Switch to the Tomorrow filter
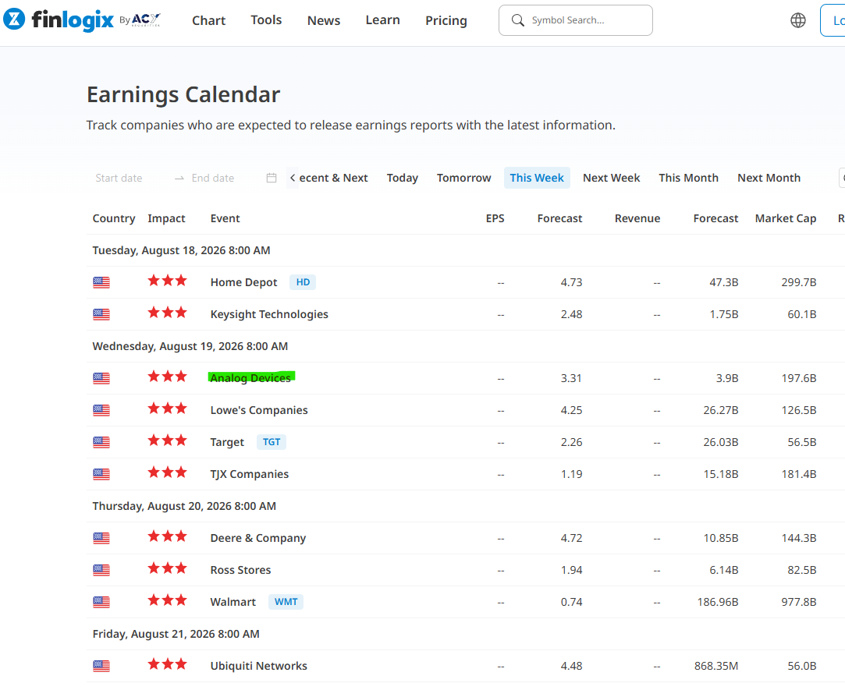The height and width of the screenshot is (690, 845). (x=463, y=178)
